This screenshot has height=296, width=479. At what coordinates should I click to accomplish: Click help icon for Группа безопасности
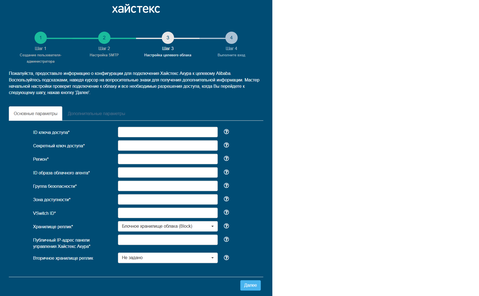226,186
